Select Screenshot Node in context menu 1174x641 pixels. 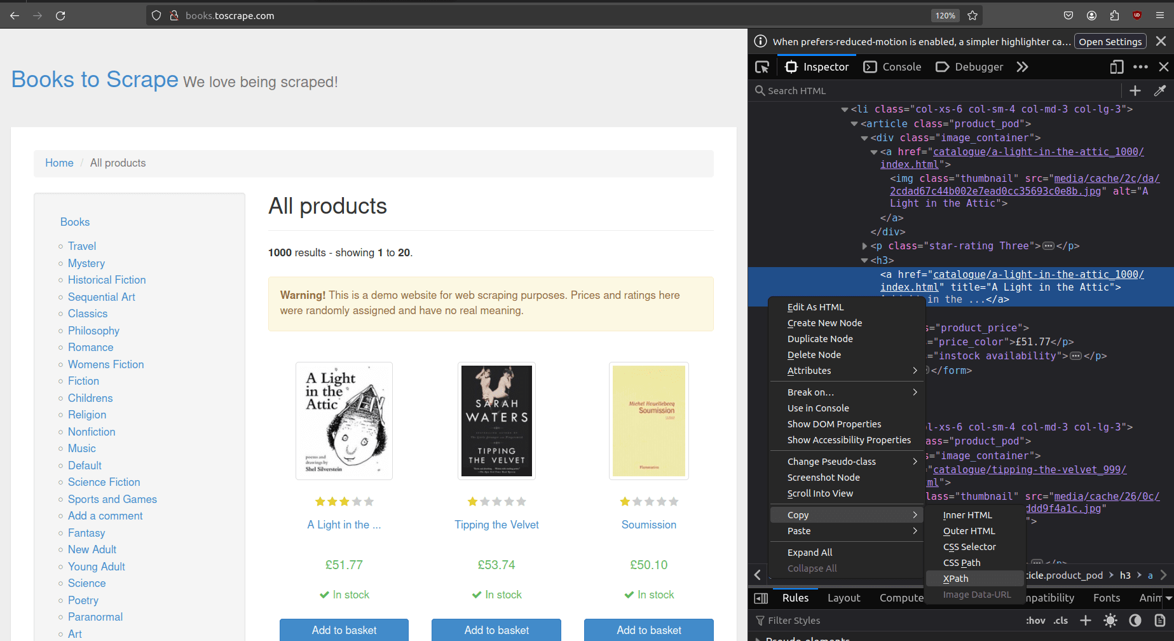(846, 478)
